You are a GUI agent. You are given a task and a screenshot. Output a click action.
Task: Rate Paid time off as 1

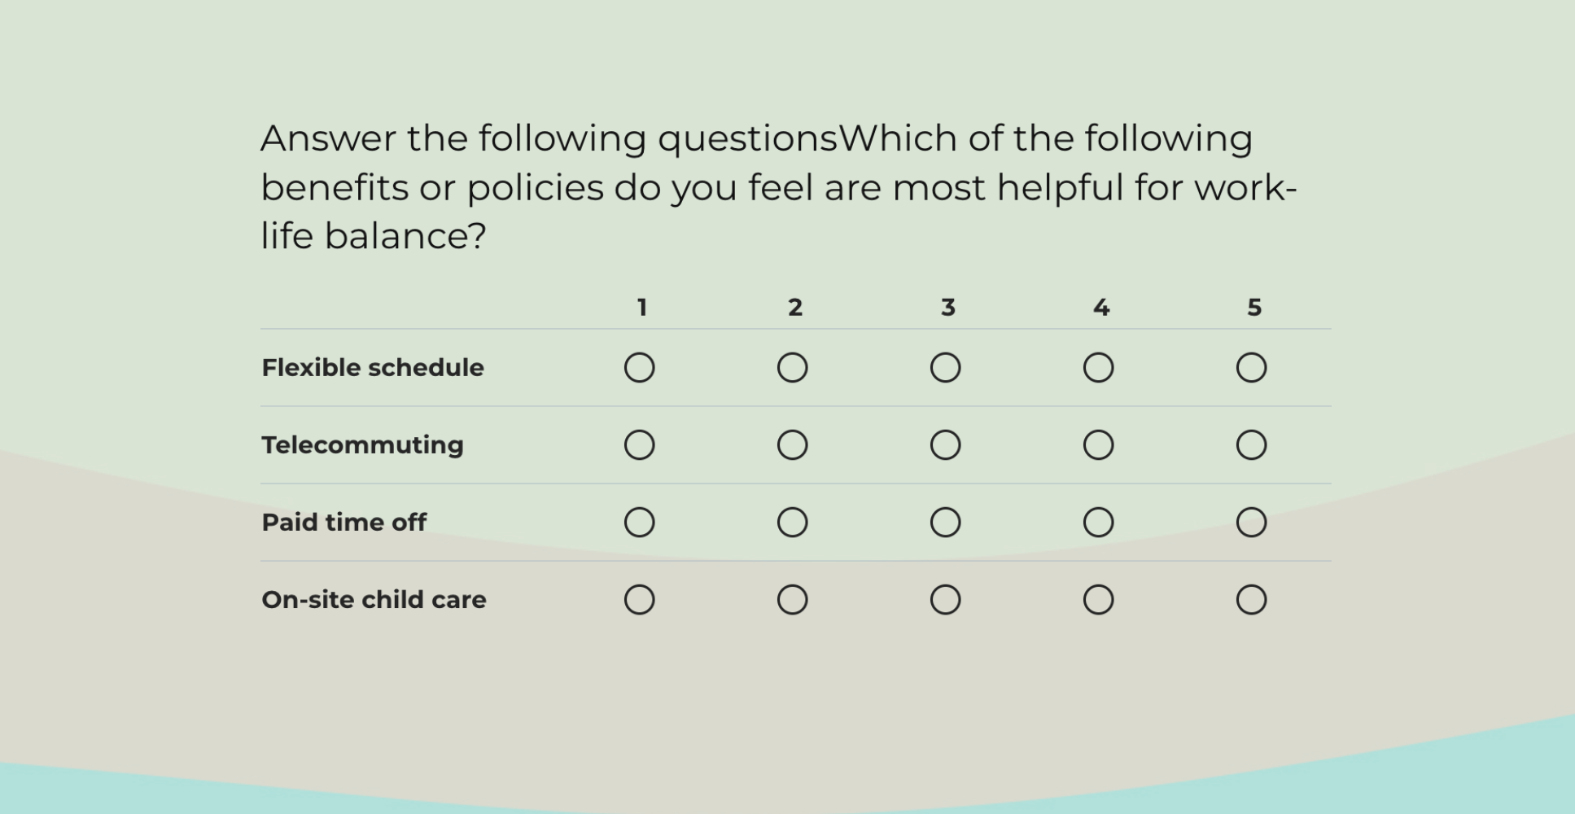coord(640,523)
